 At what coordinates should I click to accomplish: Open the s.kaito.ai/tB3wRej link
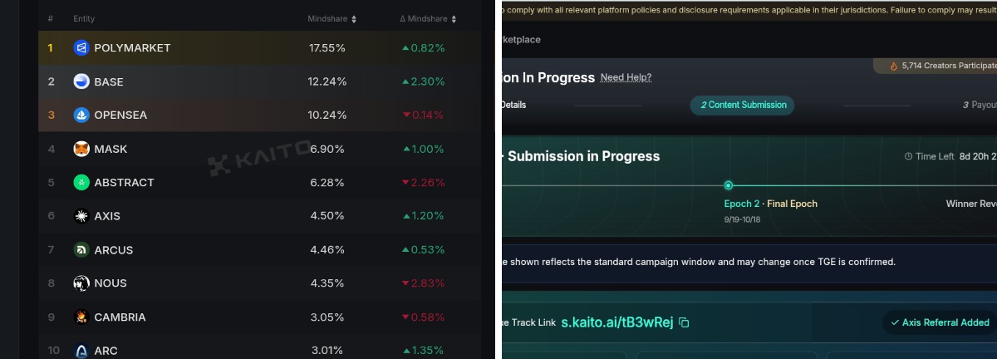pyautogui.click(x=618, y=322)
